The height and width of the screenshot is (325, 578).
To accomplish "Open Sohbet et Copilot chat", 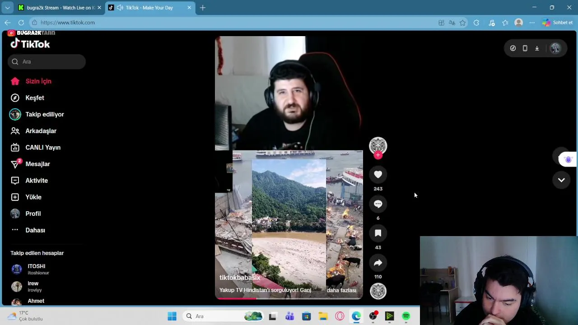I will point(558,23).
